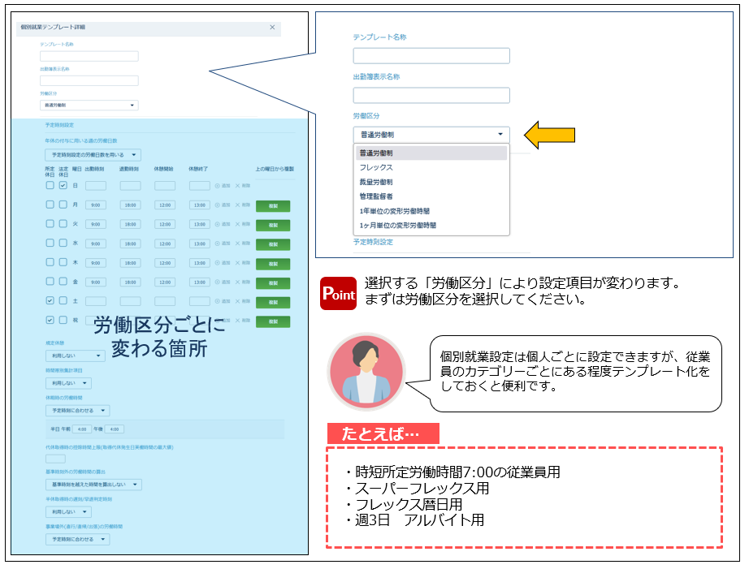The height and width of the screenshot is (569, 749).
Task: Expand the 予定時刻設定の労働日数を用いる dropdown
Action: [93, 154]
